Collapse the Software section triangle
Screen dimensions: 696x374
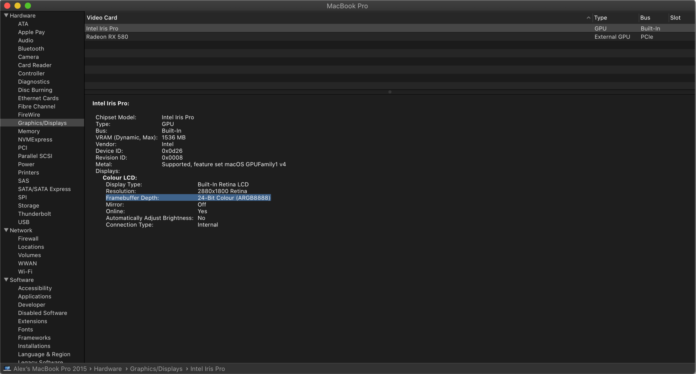pos(6,280)
